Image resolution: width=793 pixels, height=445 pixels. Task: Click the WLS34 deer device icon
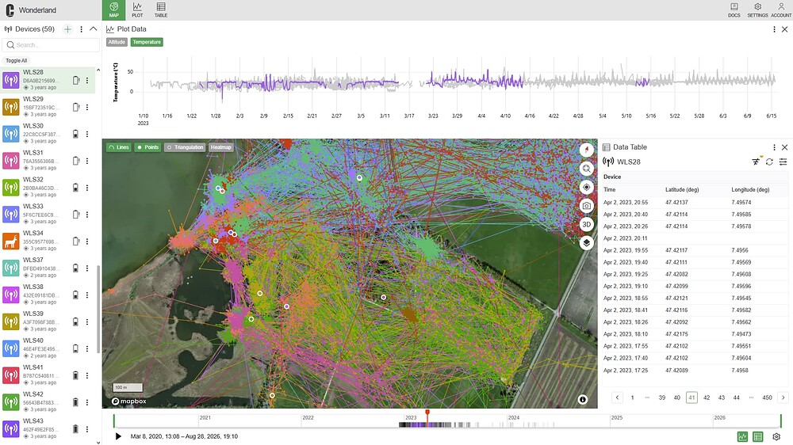[x=11, y=241]
